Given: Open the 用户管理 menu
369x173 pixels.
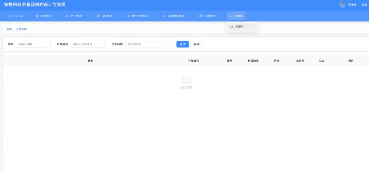Looking at the screenshot, I should (74, 16).
